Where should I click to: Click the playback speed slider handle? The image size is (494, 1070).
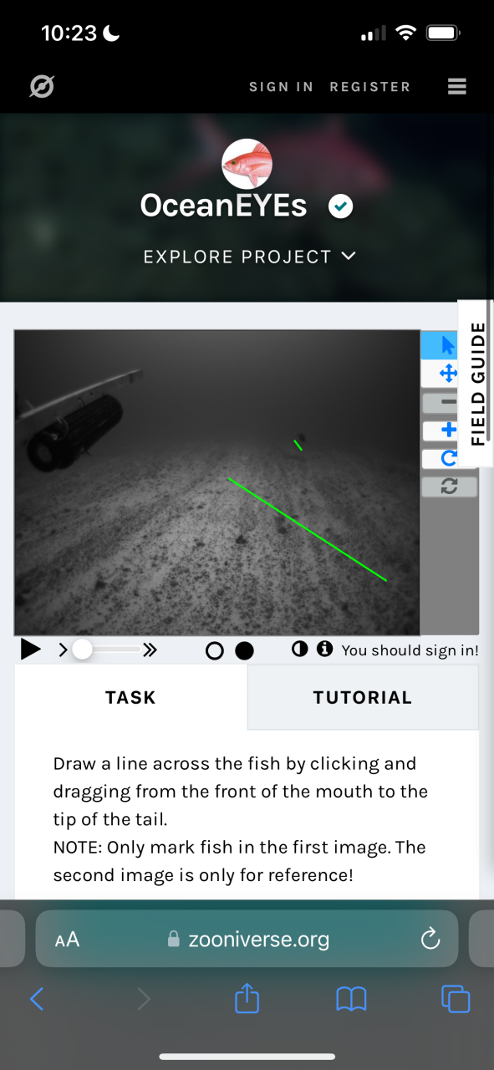(82, 650)
